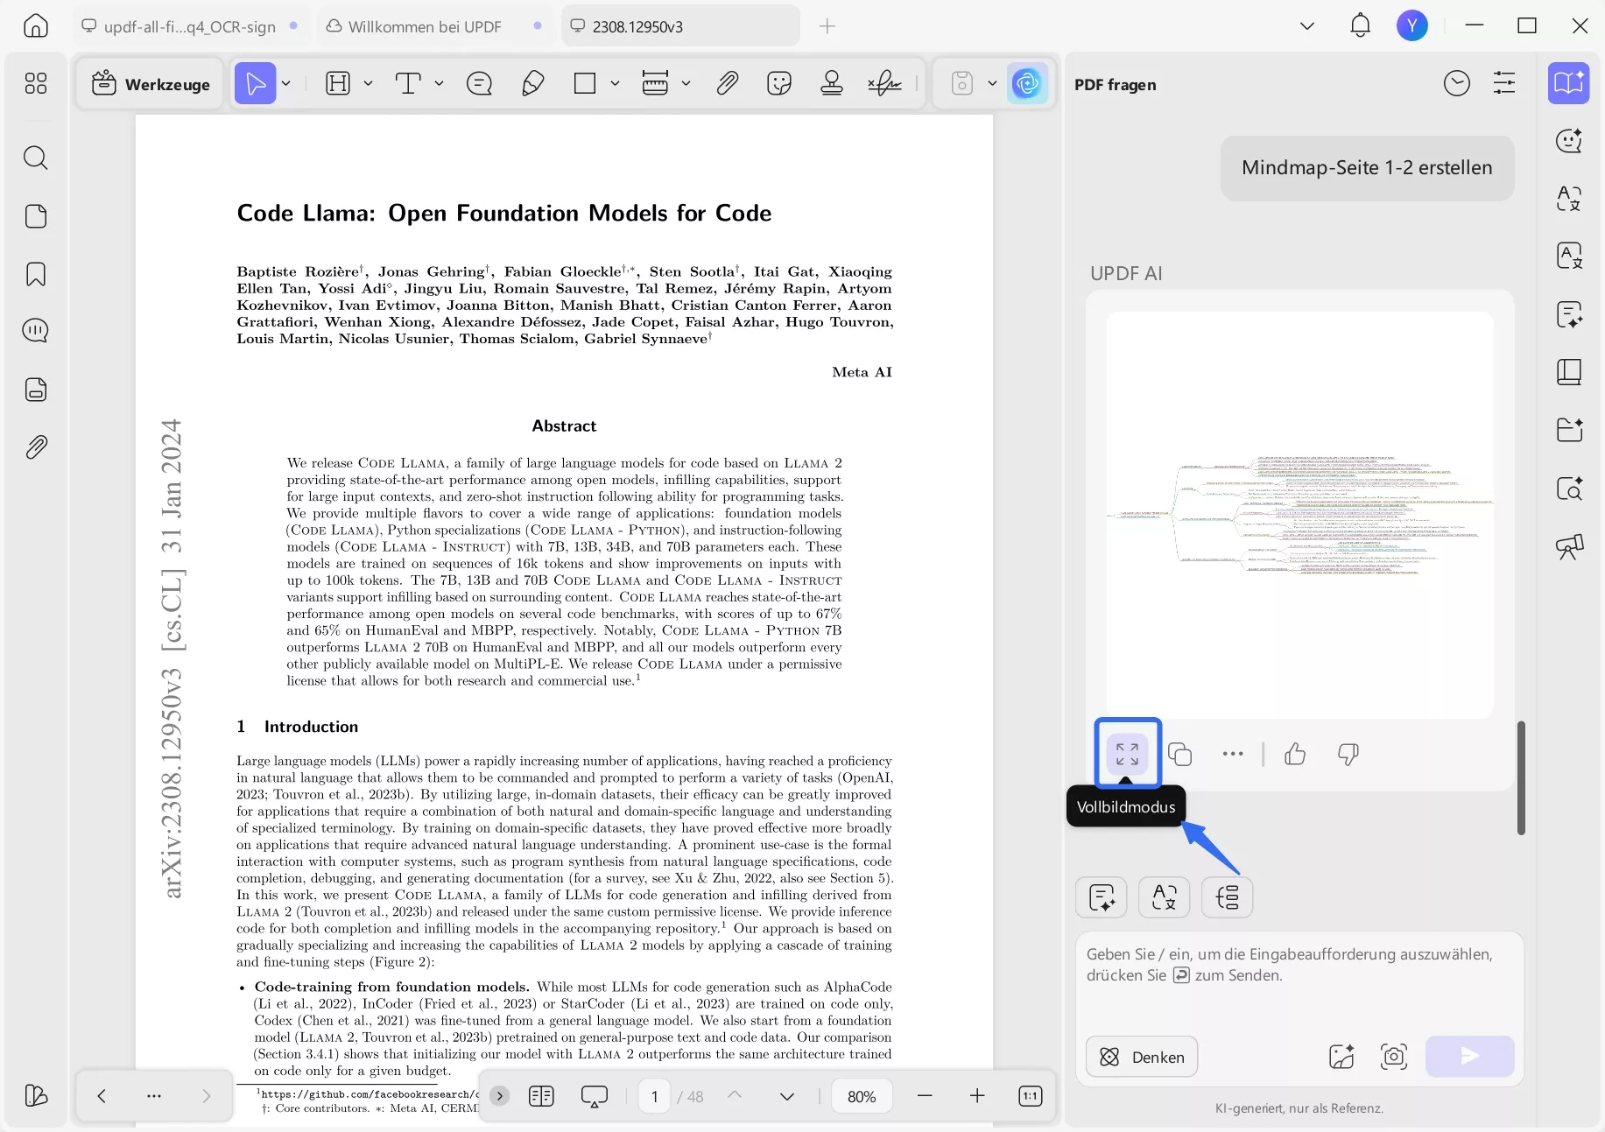Image resolution: width=1605 pixels, height=1132 pixels.
Task: Open the comments list panel
Action: (x=36, y=331)
